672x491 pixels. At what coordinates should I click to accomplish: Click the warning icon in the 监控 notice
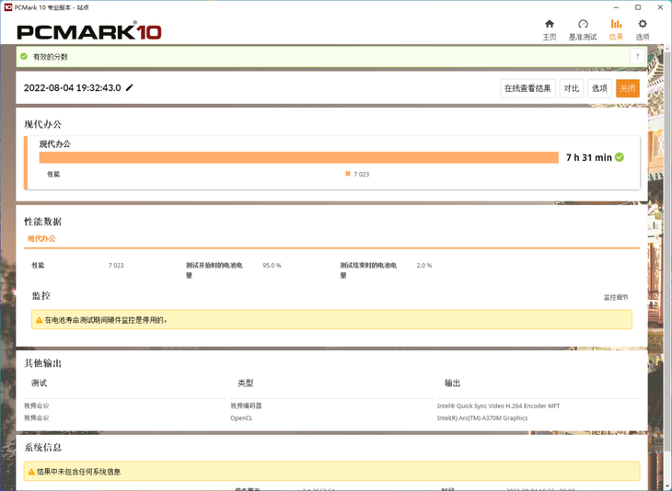click(39, 320)
